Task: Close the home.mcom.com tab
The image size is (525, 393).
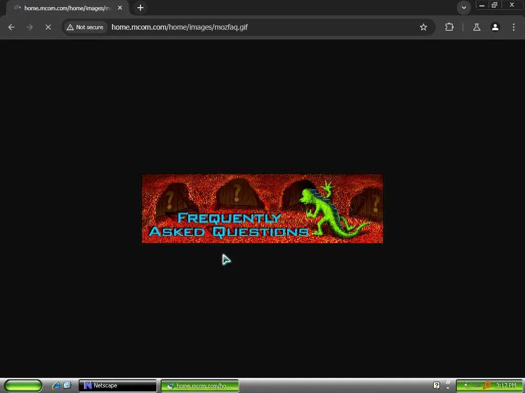Action: point(120,8)
